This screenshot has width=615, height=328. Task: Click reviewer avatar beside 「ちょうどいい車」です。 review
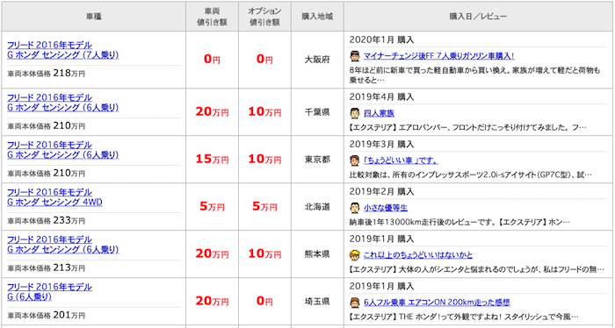click(355, 160)
